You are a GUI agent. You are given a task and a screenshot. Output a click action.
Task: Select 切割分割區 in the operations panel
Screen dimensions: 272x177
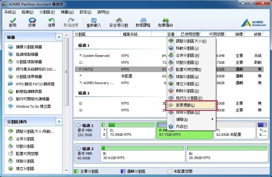tap(21, 146)
